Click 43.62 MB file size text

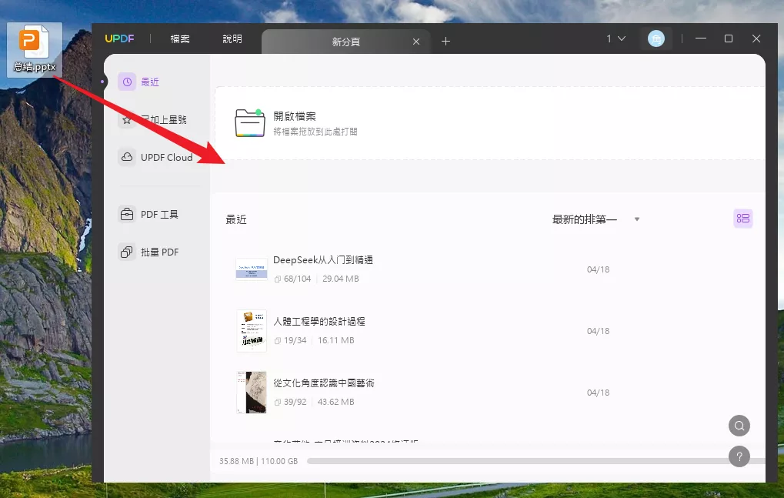pyautogui.click(x=336, y=402)
